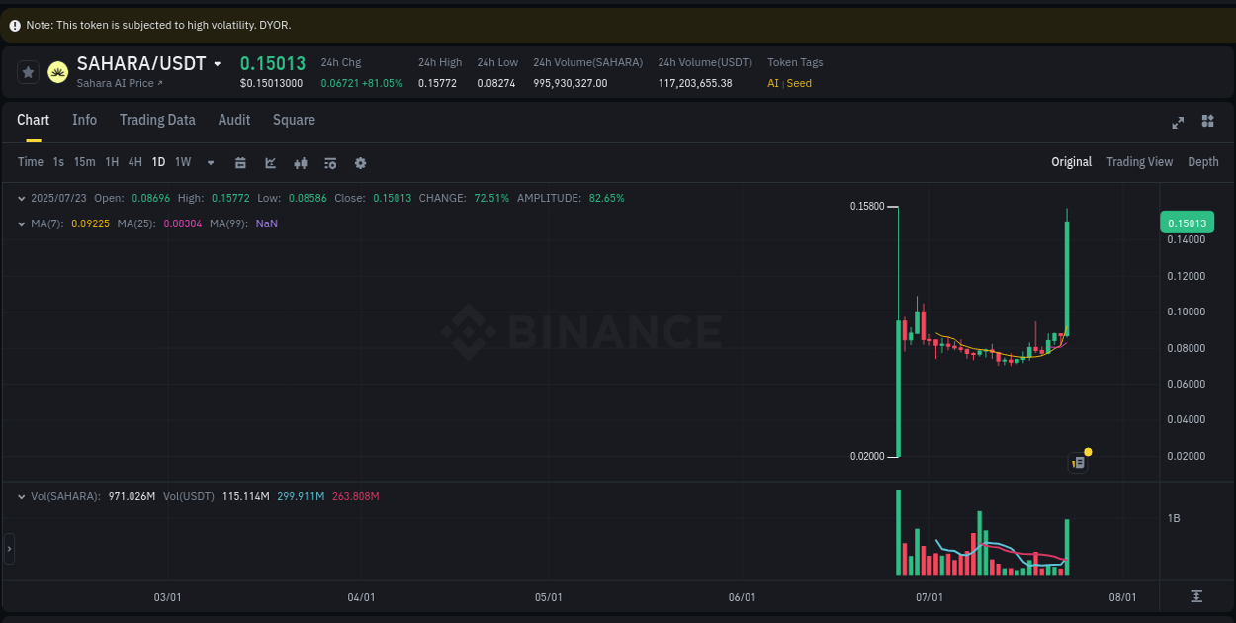Screen dimensions: 1236x623
Task: Switch chart to Depth view
Action: click(x=1202, y=161)
